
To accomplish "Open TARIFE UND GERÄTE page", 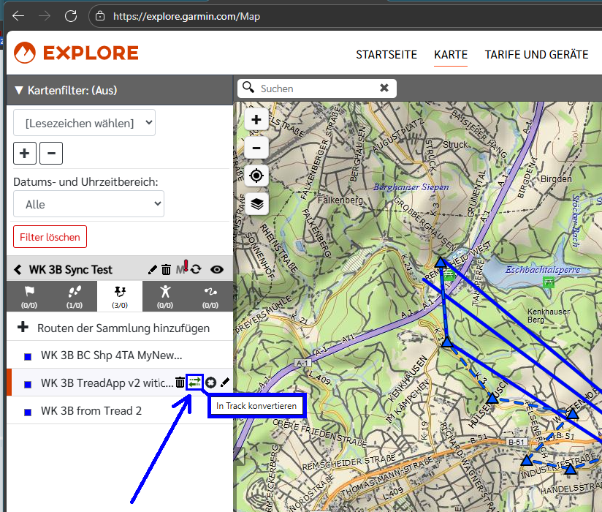I will coord(536,55).
